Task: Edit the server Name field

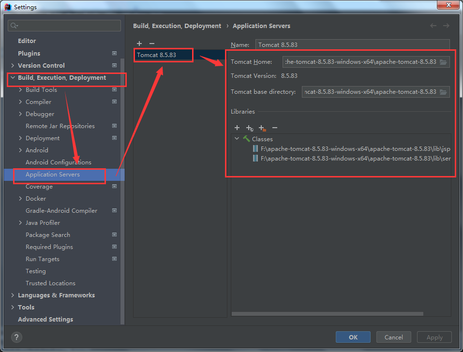Action: pos(353,45)
